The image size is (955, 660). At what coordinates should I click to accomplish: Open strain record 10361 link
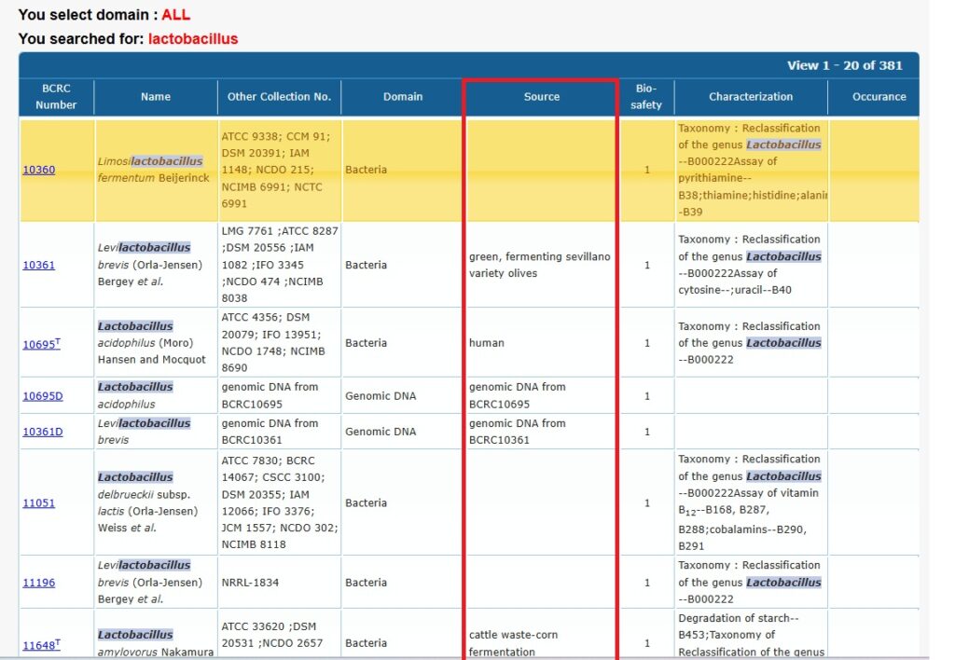pos(38,265)
